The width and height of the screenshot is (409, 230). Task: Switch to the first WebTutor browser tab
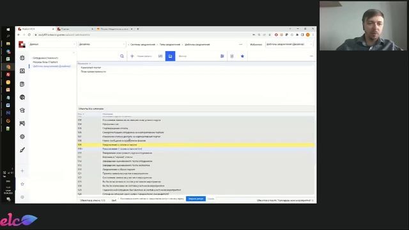(x=36, y=29)
